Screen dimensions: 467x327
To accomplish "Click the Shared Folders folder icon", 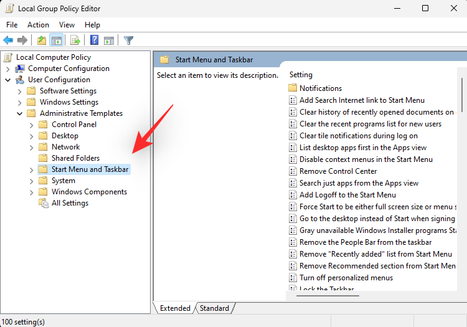I will pyautogui.click(x=43, y=158).
